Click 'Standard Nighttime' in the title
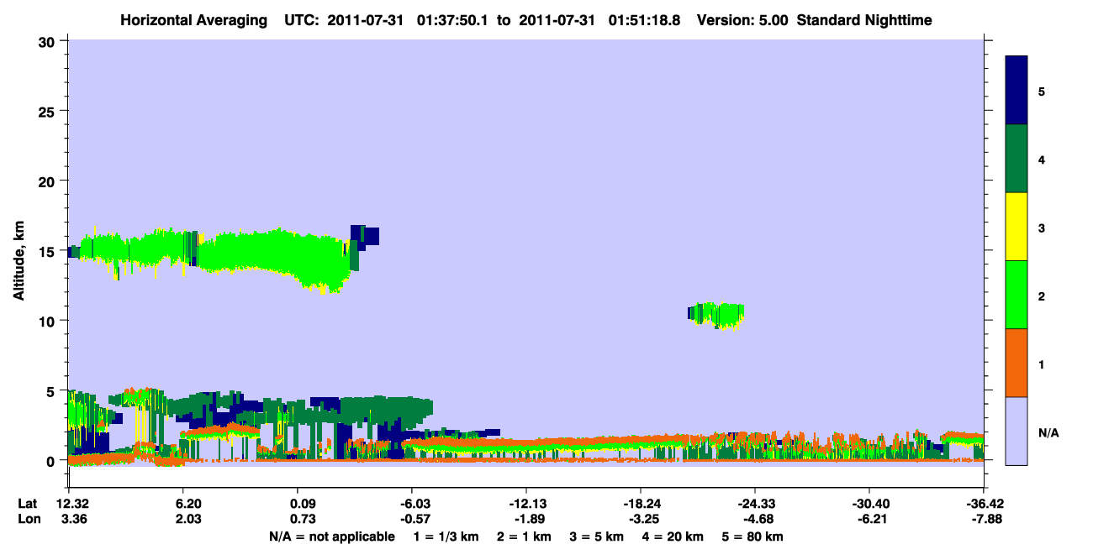Image resolution: width=1093 pixels, height=560 pixels. 864,19
